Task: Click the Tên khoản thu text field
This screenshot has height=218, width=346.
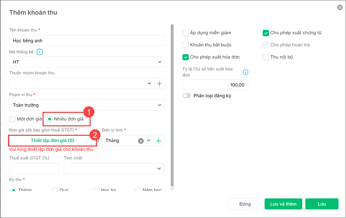Action: pos(87,41)
